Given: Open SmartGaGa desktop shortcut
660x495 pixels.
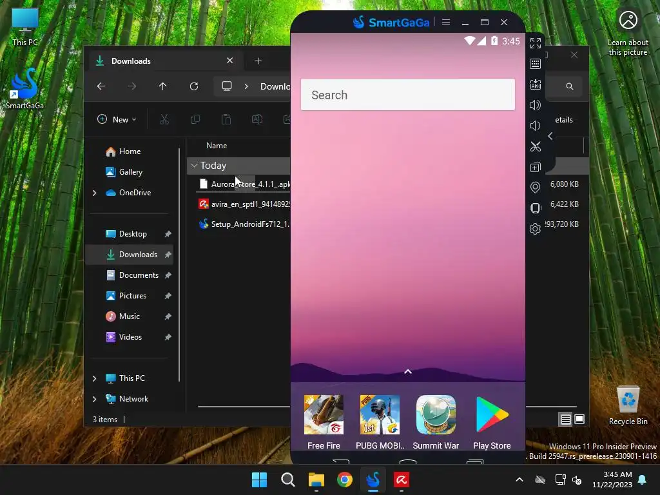Looking at the screenshot, I should coord(24,89).
